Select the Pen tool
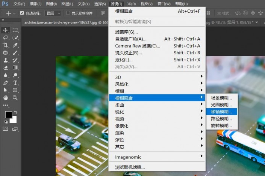265x176 pixels. tap(5, 83)
